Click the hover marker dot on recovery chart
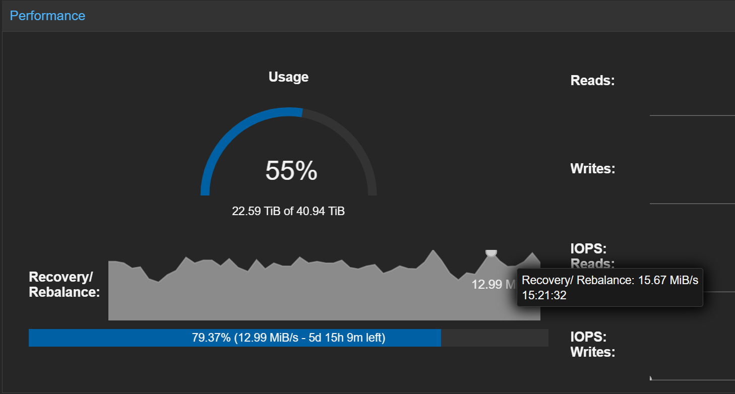Viewport: 735px width, 394px height. coord(491,252)
